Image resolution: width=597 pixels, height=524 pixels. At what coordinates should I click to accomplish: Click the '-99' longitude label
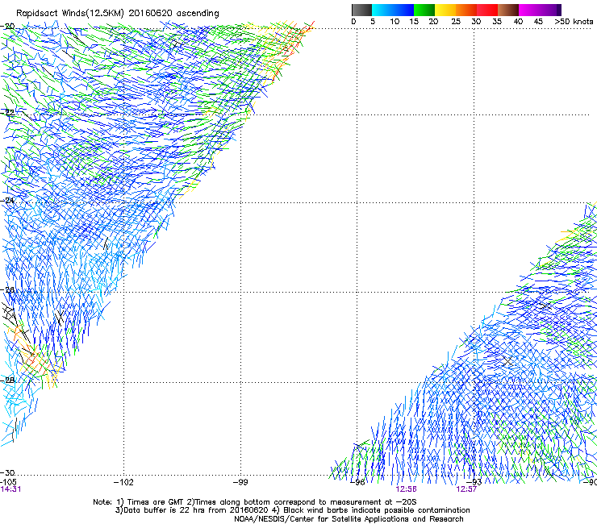tap(240, 482)
